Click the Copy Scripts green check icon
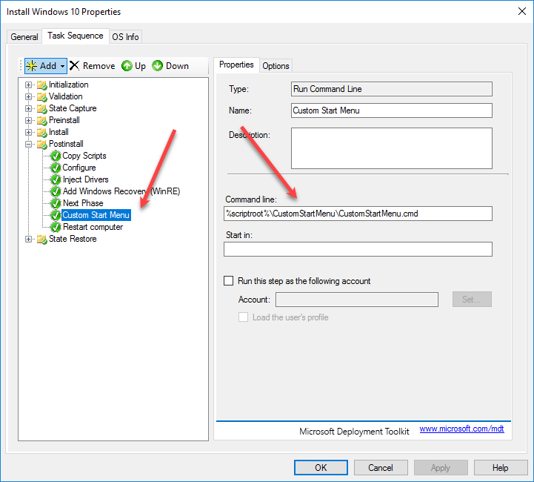Image resolution: width=534 pixels, height=482 pixels. click(x=55, y=156)
